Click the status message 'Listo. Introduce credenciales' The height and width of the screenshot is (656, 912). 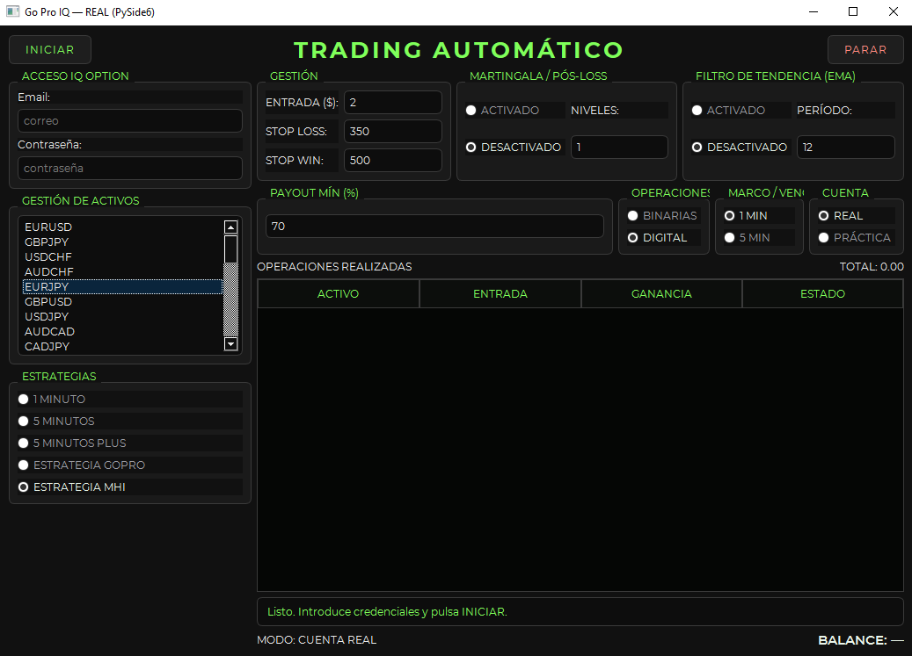[387, 612]
